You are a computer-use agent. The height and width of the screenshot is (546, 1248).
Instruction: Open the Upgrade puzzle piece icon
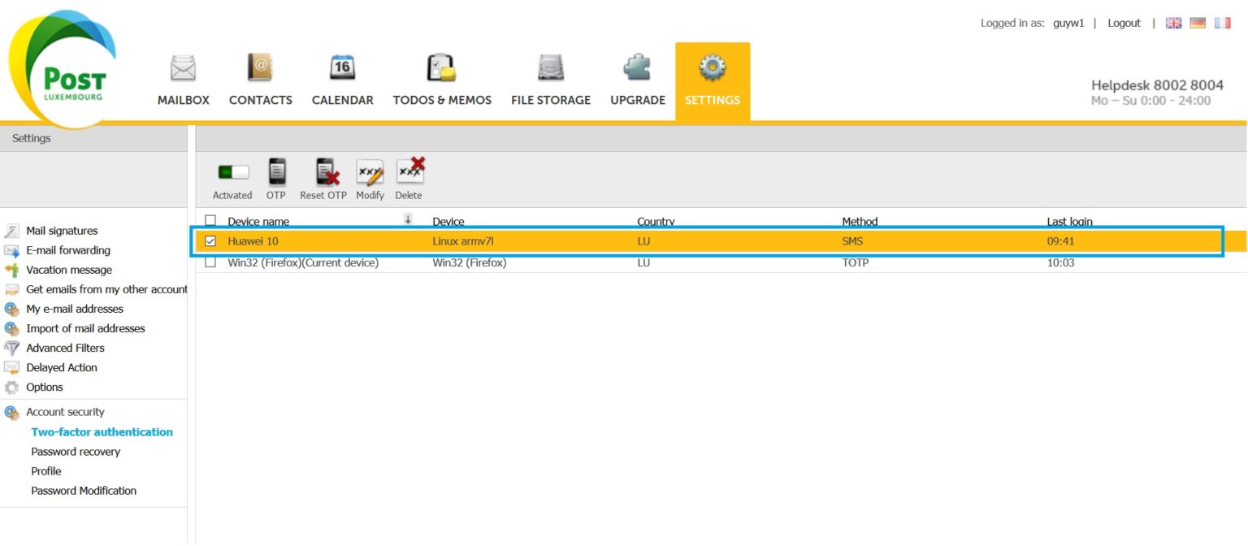click(637, 68)
